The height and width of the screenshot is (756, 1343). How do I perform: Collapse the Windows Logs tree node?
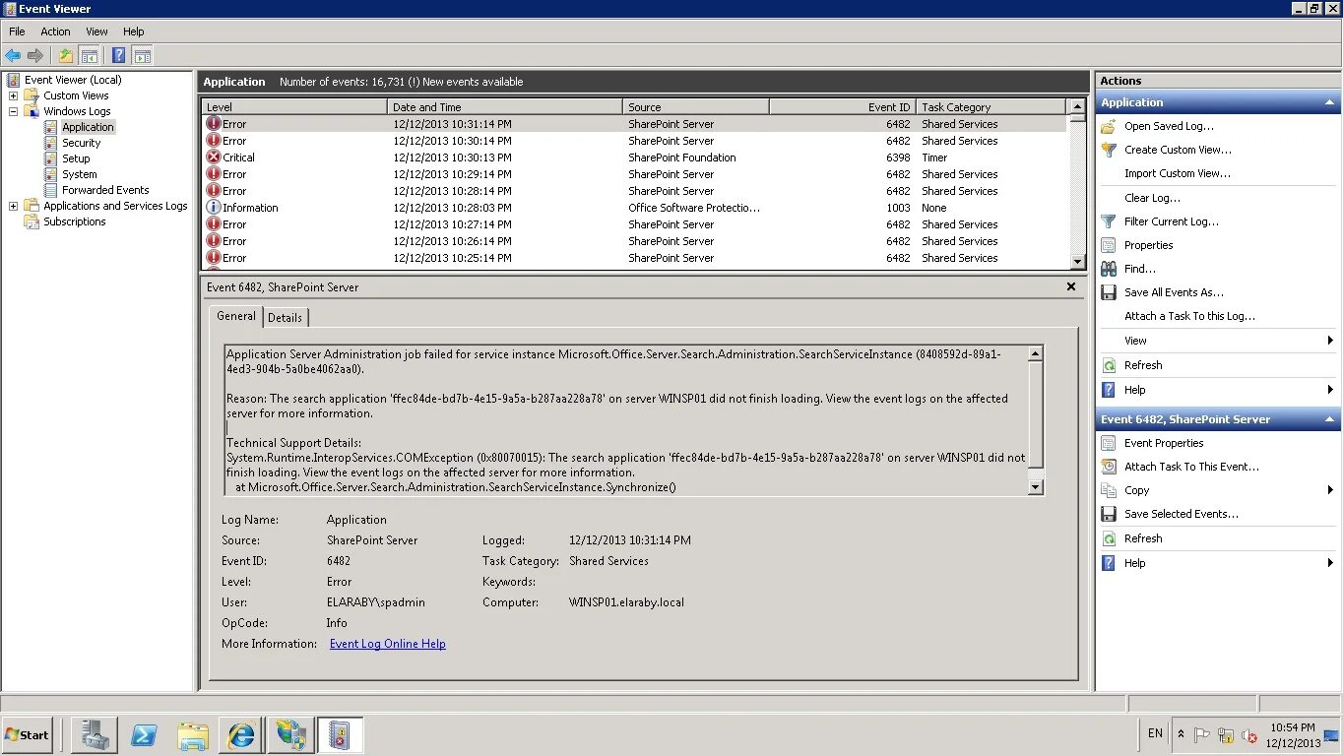click(x=13, y=111)
